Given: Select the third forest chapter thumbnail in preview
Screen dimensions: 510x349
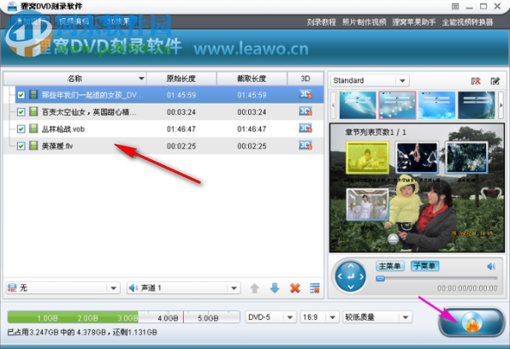Looking at the screenshot, I should pyautogui.click(x=466, y=157).
